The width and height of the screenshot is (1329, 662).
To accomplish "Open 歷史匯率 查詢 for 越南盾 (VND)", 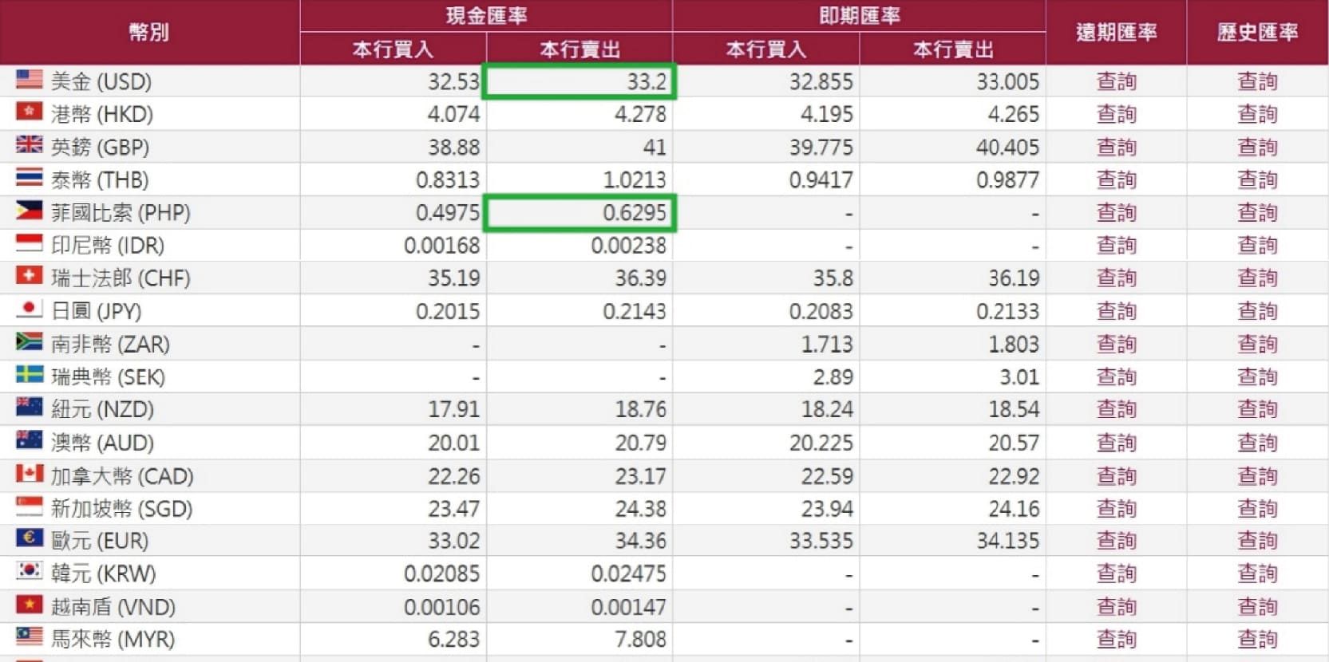I will (1257, 607).
